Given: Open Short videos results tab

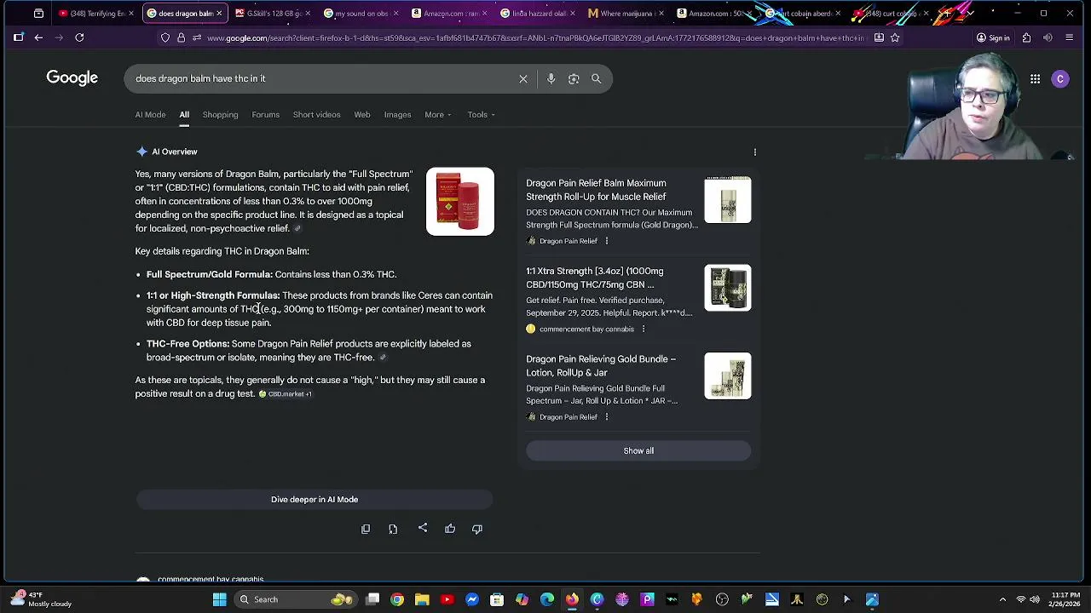Looking at the screenshot, I should pyautogui.click(x=316, y=115).
